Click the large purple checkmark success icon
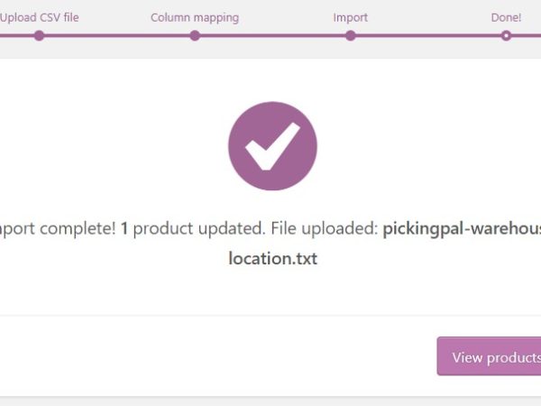This screenshot has height=406, width=541. pos(272,146)
